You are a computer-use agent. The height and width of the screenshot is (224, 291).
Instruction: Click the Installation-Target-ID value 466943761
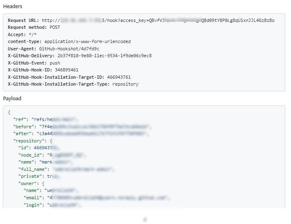[119, 77]
